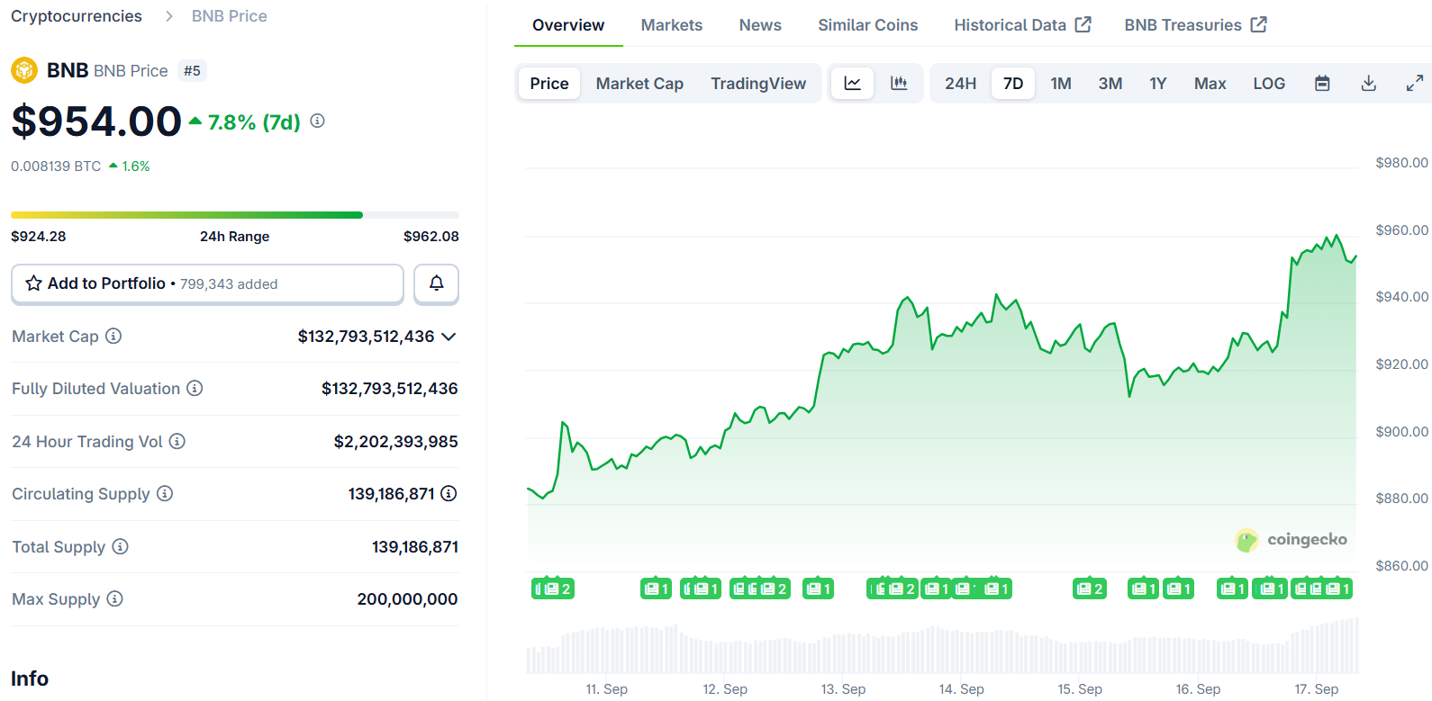This screenshot has height=701, width=1432.
Task: Click the Info section heading
Action: coord(30,679)
